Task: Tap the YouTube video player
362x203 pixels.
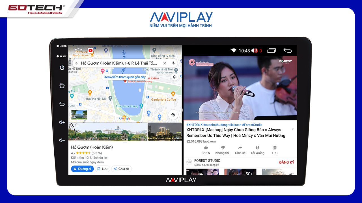Action: pyautogui.click(x=240, y=88)
